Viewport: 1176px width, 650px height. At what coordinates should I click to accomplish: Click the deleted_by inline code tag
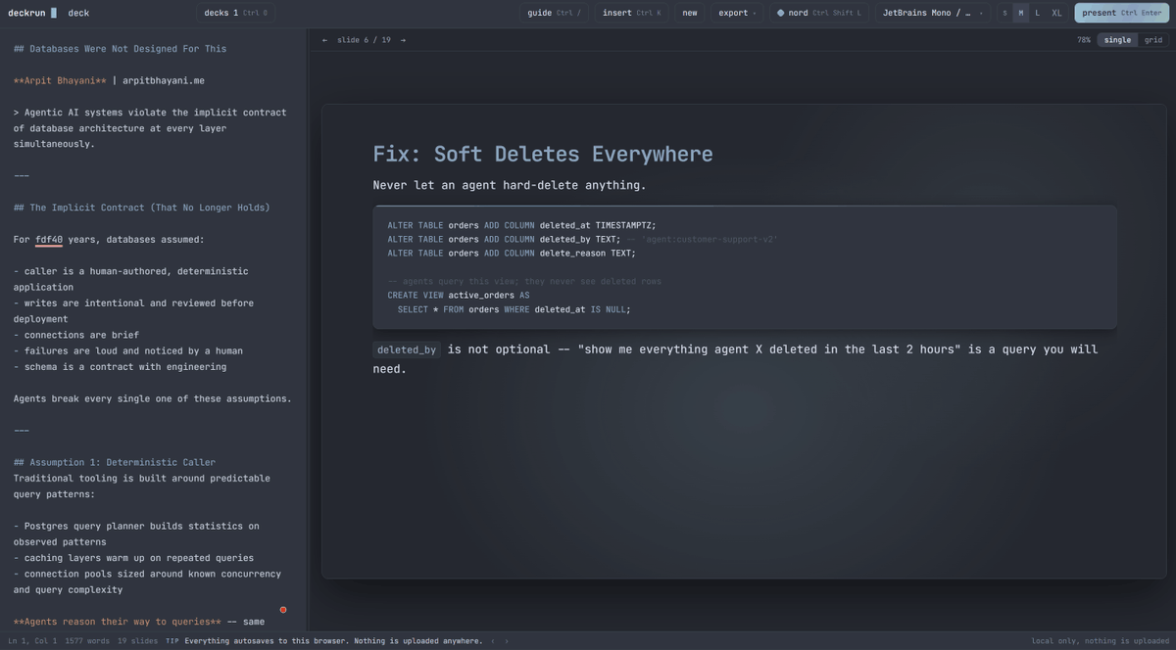[406, 349]
